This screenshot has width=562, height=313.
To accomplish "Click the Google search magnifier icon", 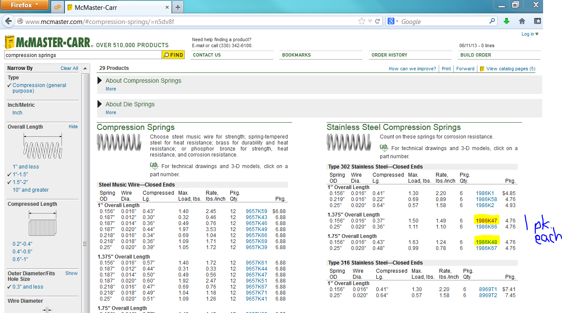I will [x=492, y=21].
